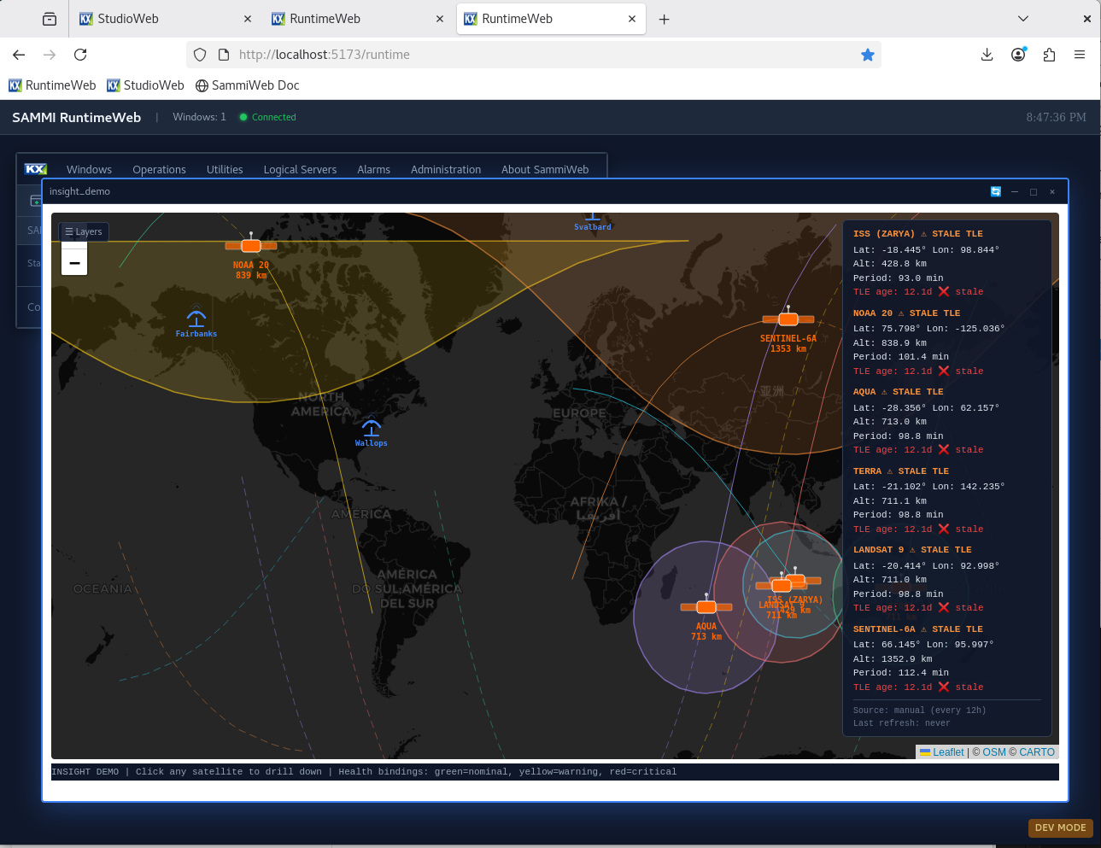Open the Alarms menu

pyautogui.click(x=373, y=169)
